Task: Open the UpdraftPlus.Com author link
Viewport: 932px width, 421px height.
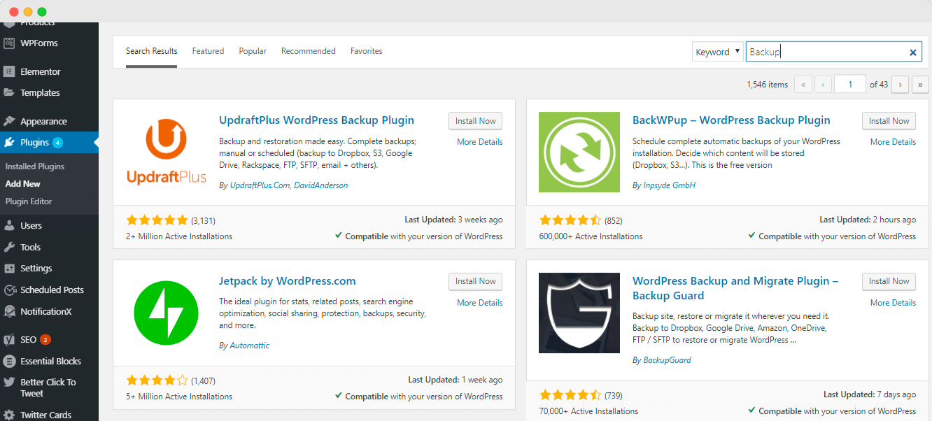Action: click(260, 185)
